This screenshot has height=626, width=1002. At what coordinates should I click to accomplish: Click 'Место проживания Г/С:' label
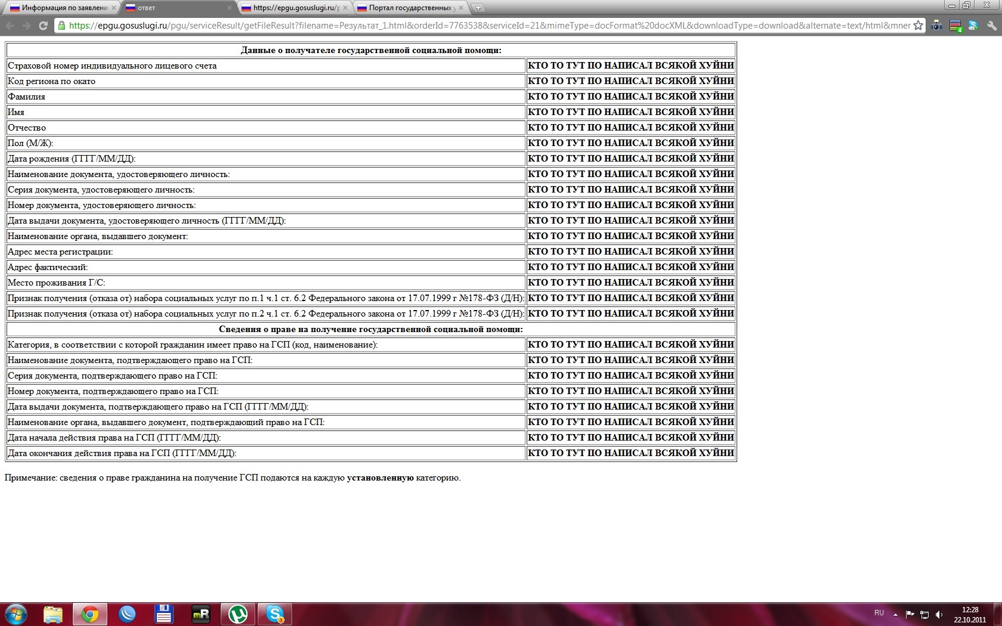point(57,283)
